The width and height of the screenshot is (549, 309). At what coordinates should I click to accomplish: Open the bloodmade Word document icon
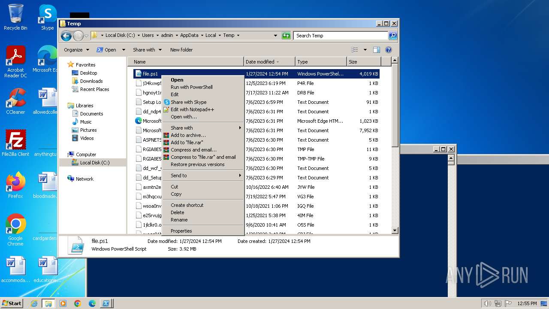tap(47, 185)
